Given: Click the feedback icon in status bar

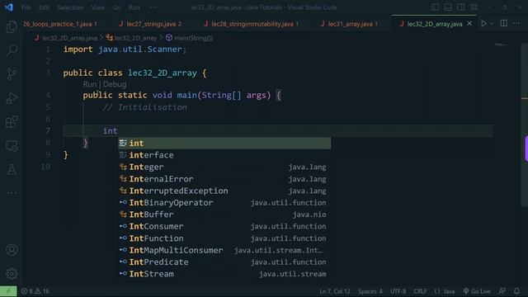Looking at the screenshot, I should (x=502, y=291).
